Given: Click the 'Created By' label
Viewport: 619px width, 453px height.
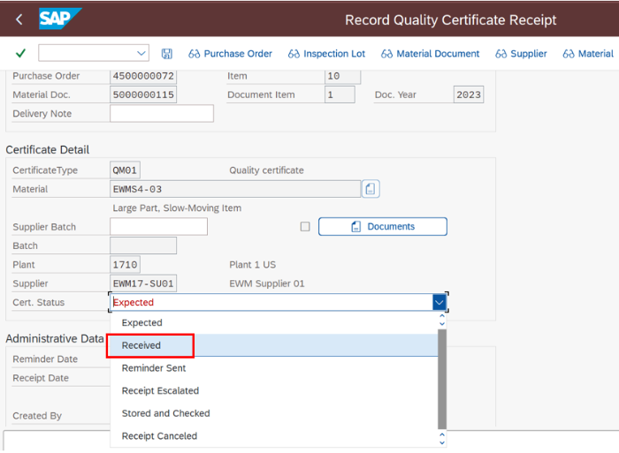Looking at the screenshot, I should pos(37,416).
